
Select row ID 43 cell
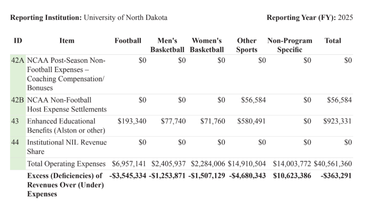pyautogui.click(x=15, y=121)
